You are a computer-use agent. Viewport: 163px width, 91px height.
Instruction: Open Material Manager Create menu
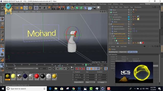point(10,72)
